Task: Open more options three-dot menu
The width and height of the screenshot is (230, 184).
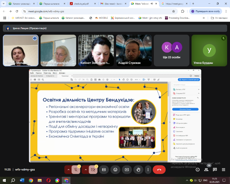Action: [x=148, y=170]
